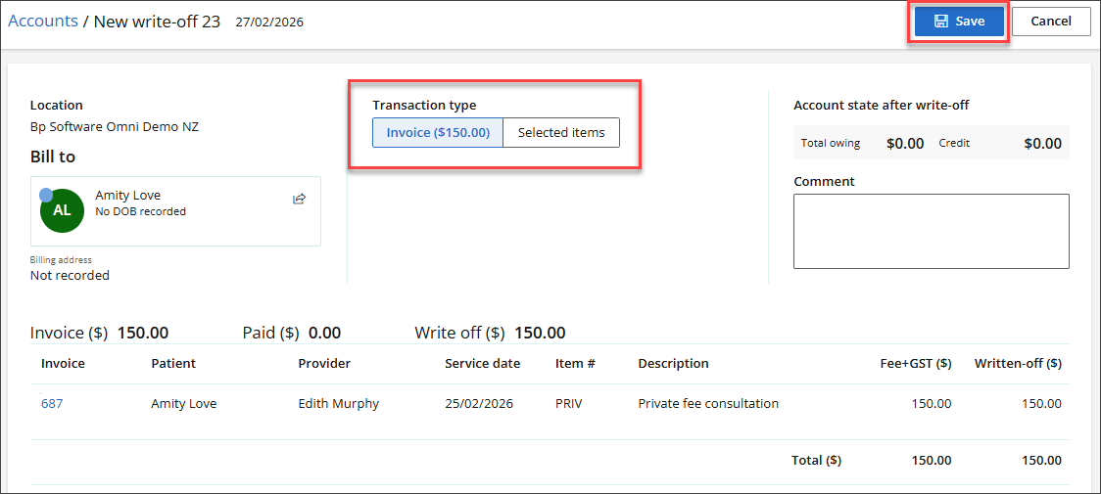Click the Invoice column header

click(x=63, y=363)
